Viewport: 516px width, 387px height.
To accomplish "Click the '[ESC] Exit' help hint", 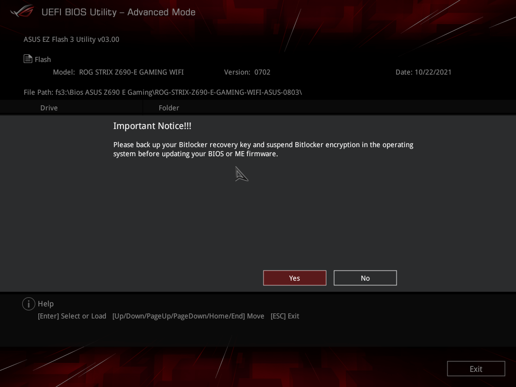I will pyautogui.click(x=285, y=316).
